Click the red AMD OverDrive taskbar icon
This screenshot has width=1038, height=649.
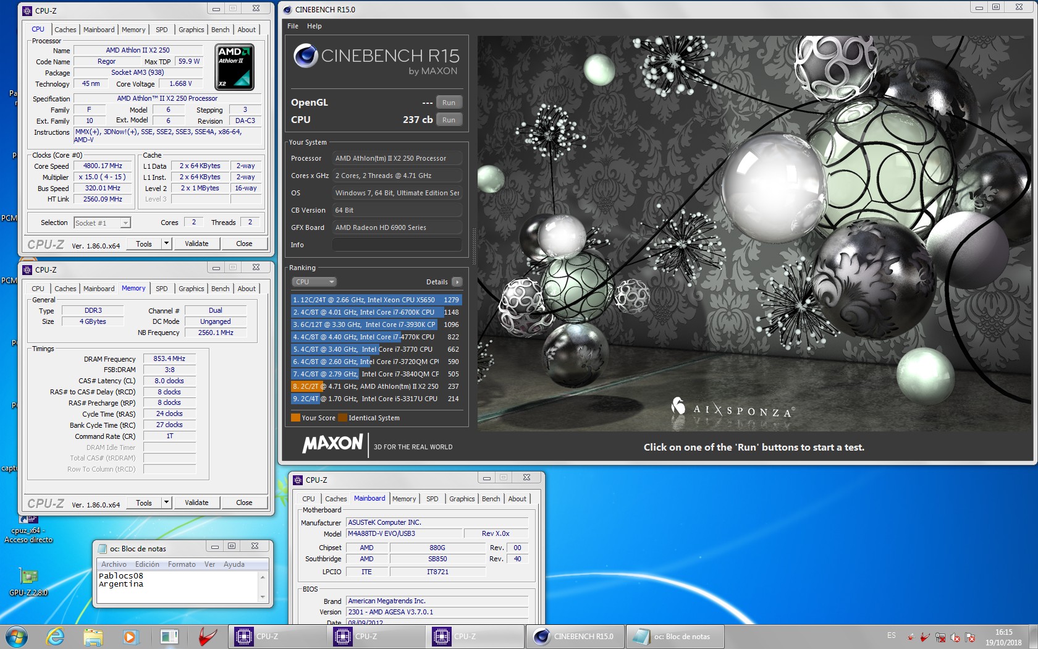pyautogui.click(x=208, y=636)
